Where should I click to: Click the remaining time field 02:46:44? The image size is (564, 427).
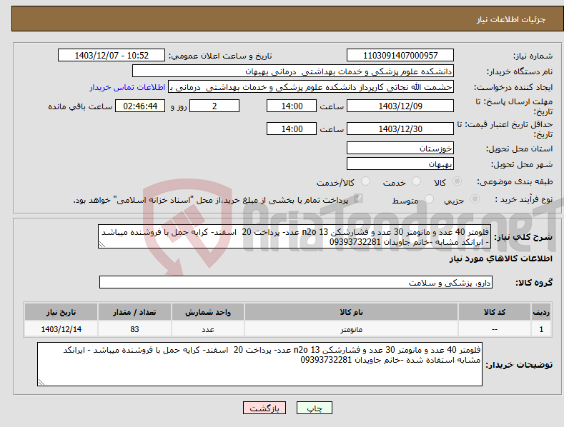[x=140, y=106]
